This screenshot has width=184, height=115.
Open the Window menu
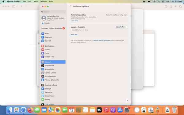(x=44, y=2)
